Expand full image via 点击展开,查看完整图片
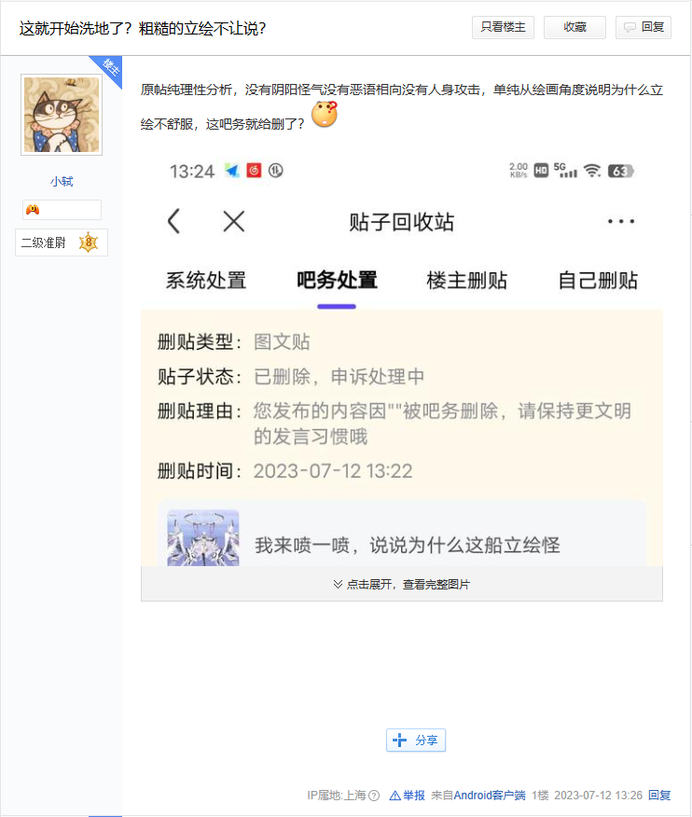This screenshot has width=692, height=817. pos(402,584)
